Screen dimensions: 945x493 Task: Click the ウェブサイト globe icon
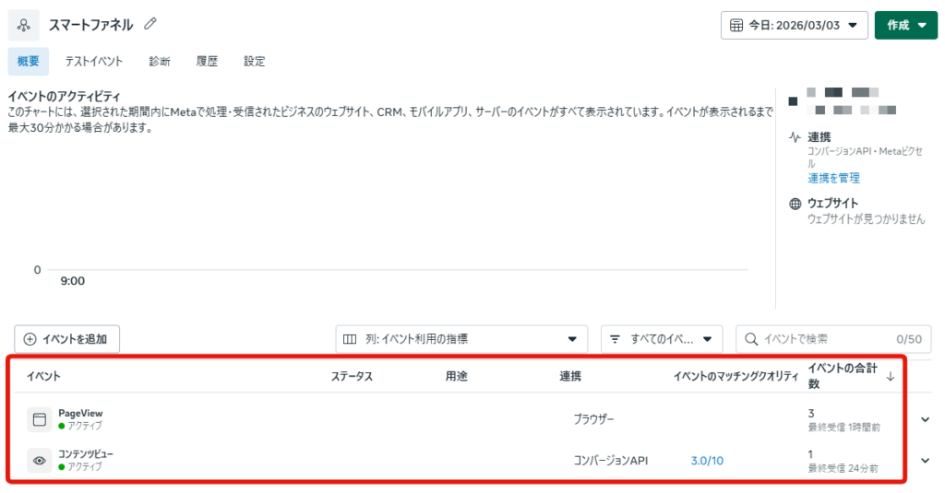(795, 204)
